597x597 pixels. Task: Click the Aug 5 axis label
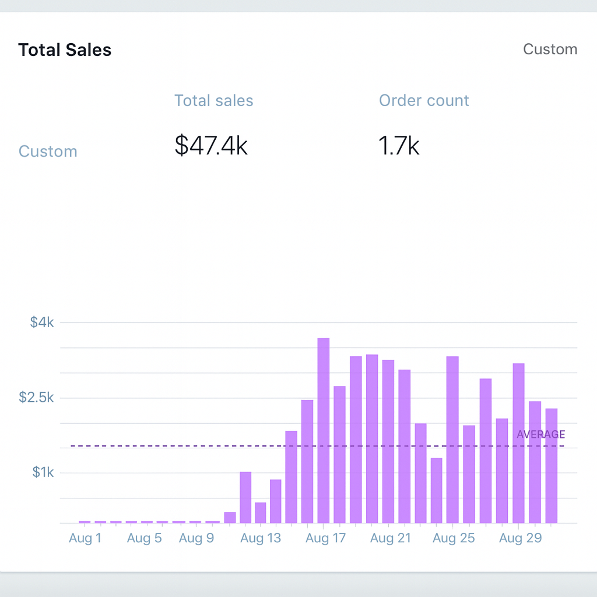pyautogui.click(x=144, y=538)
